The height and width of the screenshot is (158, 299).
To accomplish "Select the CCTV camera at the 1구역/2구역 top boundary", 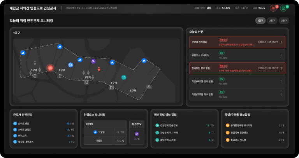I will (x=60, y=46).
